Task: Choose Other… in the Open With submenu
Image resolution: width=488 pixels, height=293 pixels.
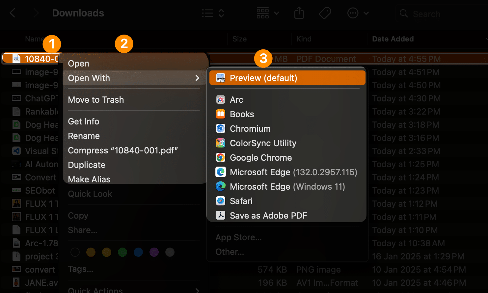Action: (x=287, y=252)
